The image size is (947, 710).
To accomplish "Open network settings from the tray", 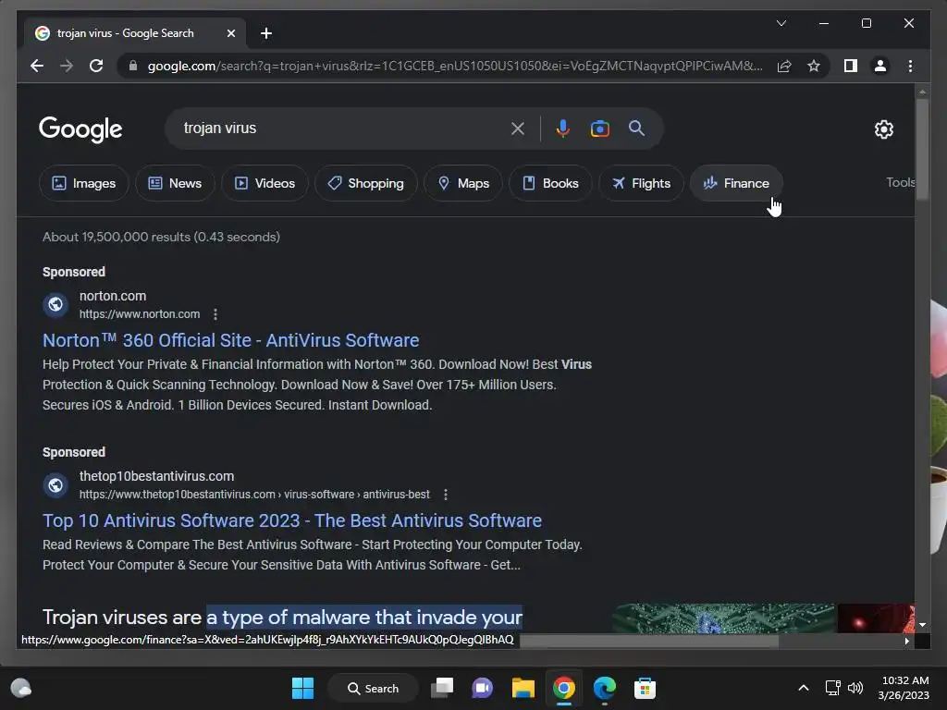I will (833, 688).
